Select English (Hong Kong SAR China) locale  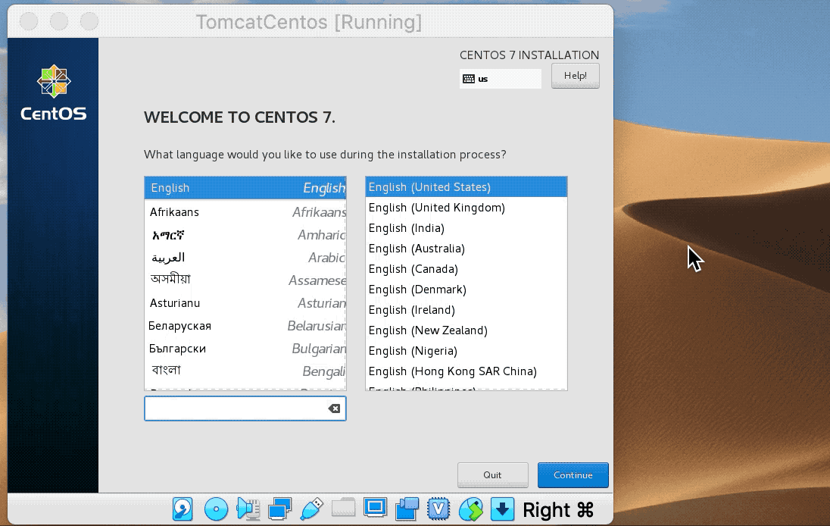466,371
